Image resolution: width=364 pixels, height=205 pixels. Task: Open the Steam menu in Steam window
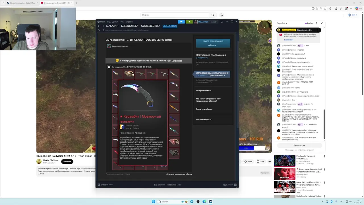pyautogui.click(x=102, y=22)
